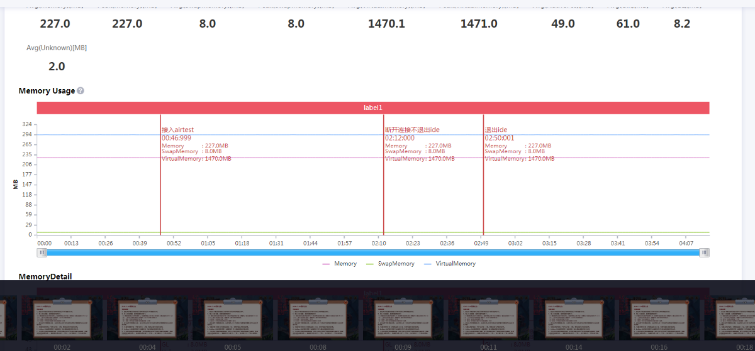Toggle the VirtualMemory series in the legend
The width and height of the screenshot is (755, 351).
pos(450,264)
